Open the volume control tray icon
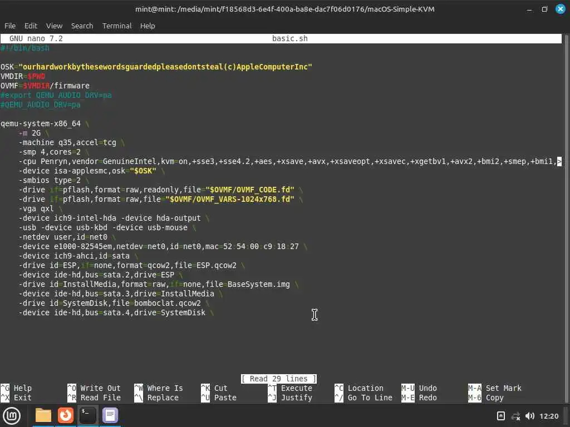Screen dimensions: 570x427 (x=530, y=416)
